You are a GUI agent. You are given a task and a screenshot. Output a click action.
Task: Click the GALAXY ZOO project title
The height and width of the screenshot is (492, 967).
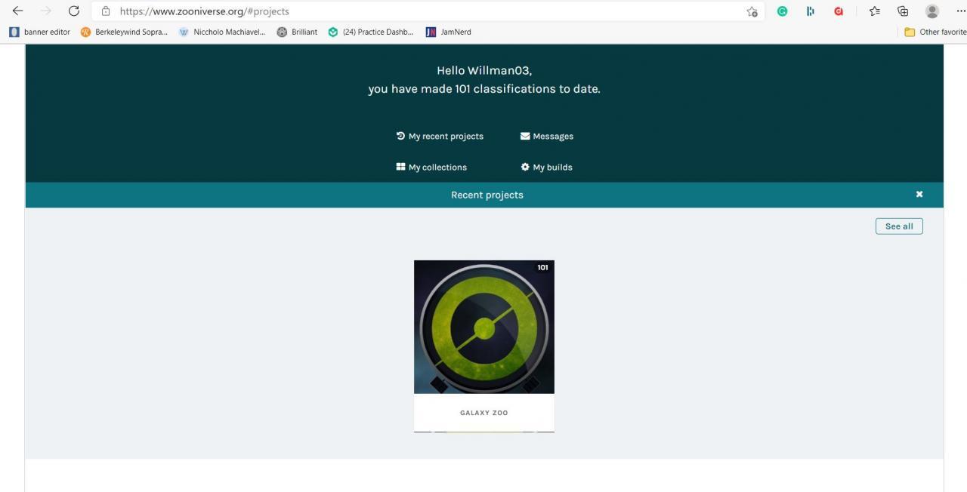pyautogui.click(x=484, y=413)
